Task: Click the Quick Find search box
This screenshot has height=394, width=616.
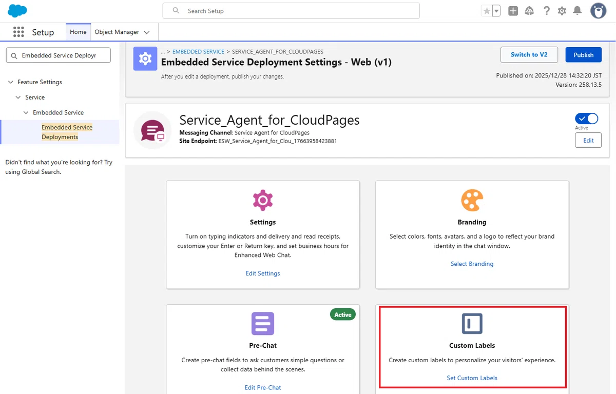Action: pos(58,55)
